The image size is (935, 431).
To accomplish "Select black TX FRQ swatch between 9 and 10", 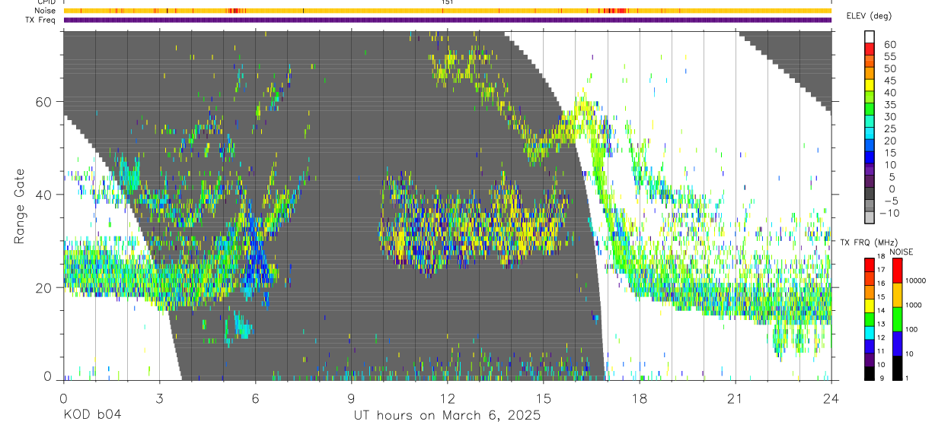I will point(870,372).
